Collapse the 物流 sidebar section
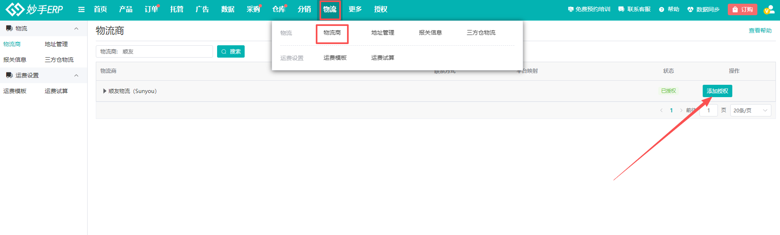 point(76,28)
